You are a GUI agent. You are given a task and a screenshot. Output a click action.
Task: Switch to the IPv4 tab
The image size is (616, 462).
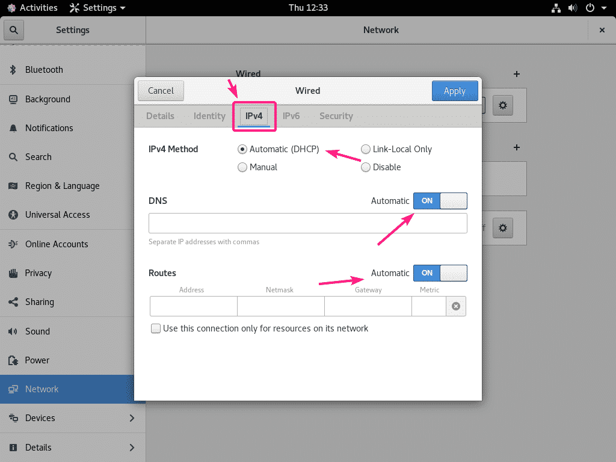(254, 116)
